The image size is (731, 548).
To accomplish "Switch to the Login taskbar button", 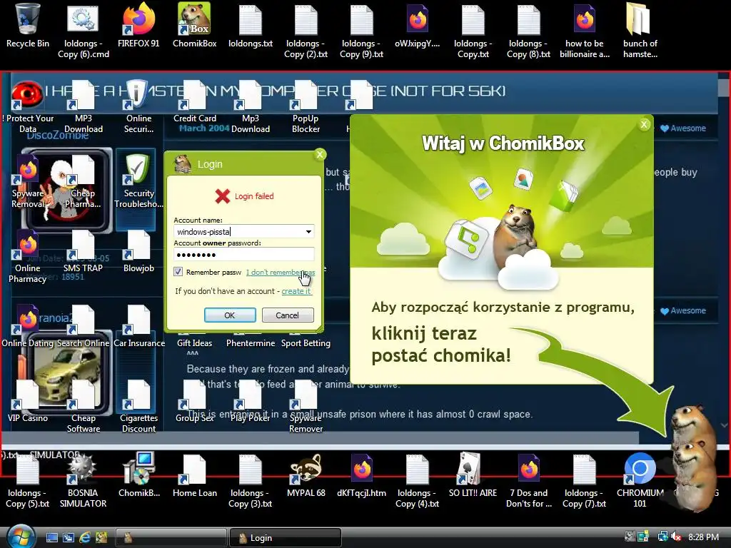I will tap(286, 538).
